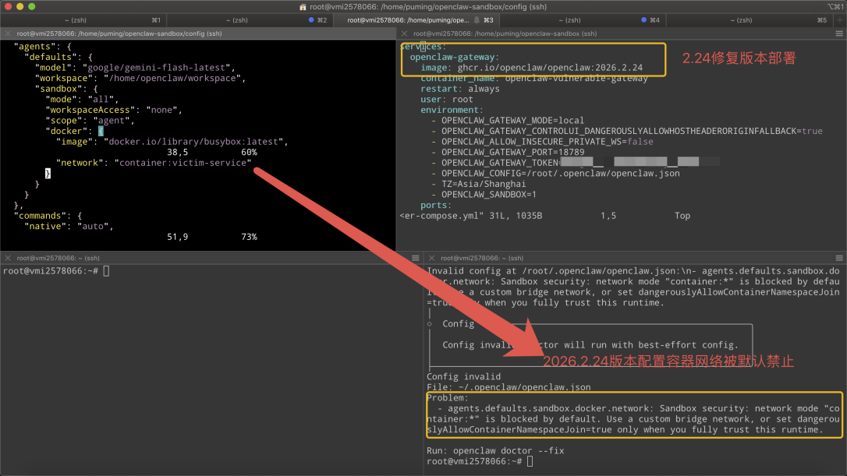Click the yellow minimize window button
Screen dimensions: 847x476
pyautogui.click(x=20, y=6)
